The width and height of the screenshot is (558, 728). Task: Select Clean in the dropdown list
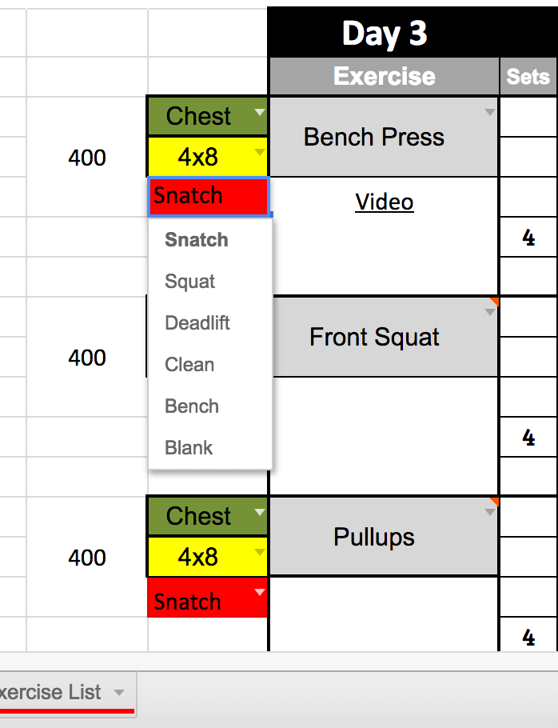(x=189, y=365)
